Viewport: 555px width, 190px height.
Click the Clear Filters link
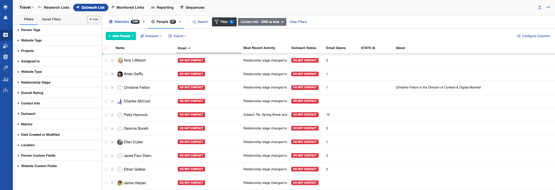click(x=298, y=22)
